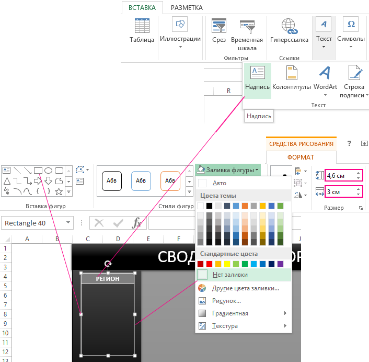Select the Надпись text box tool
The height and width of the screenshot is (362, 369).
[x=257, y=78]
